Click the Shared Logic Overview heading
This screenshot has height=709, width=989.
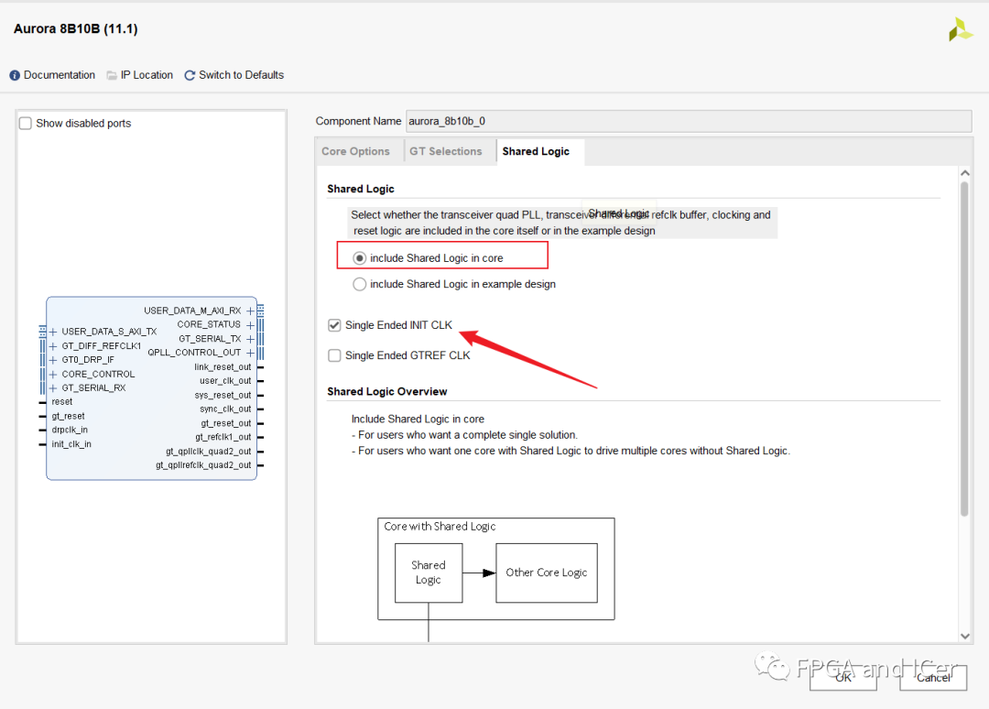pos(387,392)
